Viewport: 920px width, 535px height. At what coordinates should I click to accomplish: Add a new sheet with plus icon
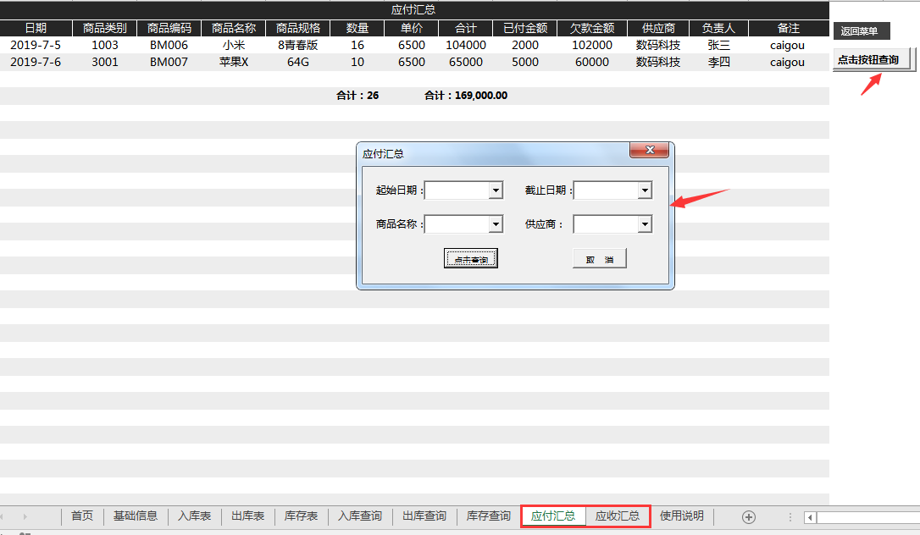[748, 517]
